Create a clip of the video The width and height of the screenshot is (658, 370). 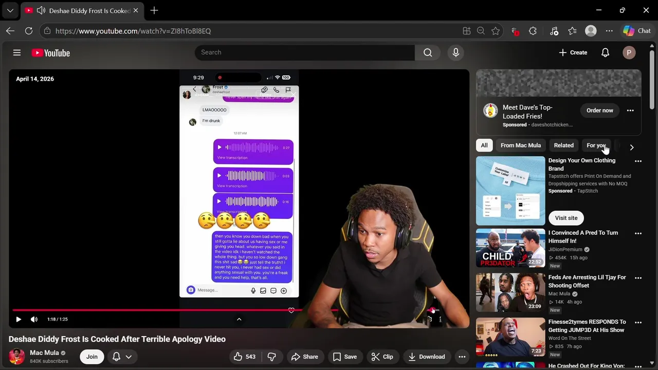[x=382, y=357]
